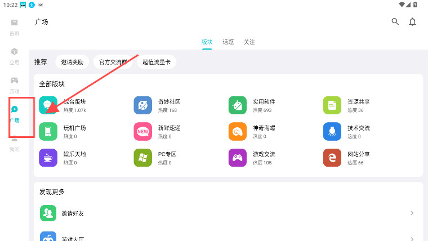Click the 推荐 label
This screenshot has height=241, width=428.
pos(41,62)
